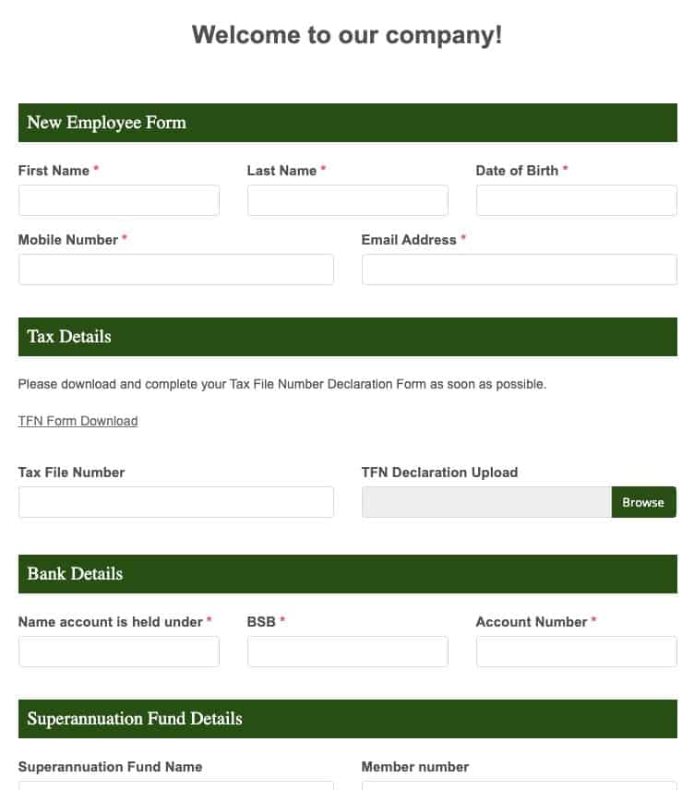
Task: Click inside the Email Address field
Action: [x=519, y=269]
